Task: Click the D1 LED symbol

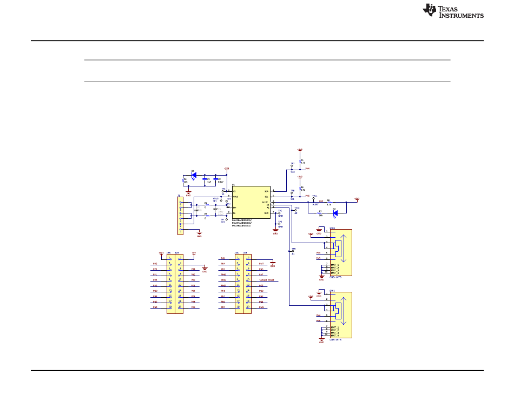Action: pos(194,175)
